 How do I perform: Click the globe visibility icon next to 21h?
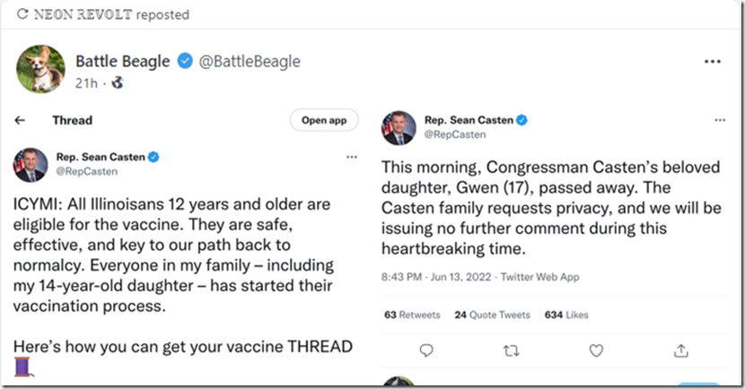point(117,83)
